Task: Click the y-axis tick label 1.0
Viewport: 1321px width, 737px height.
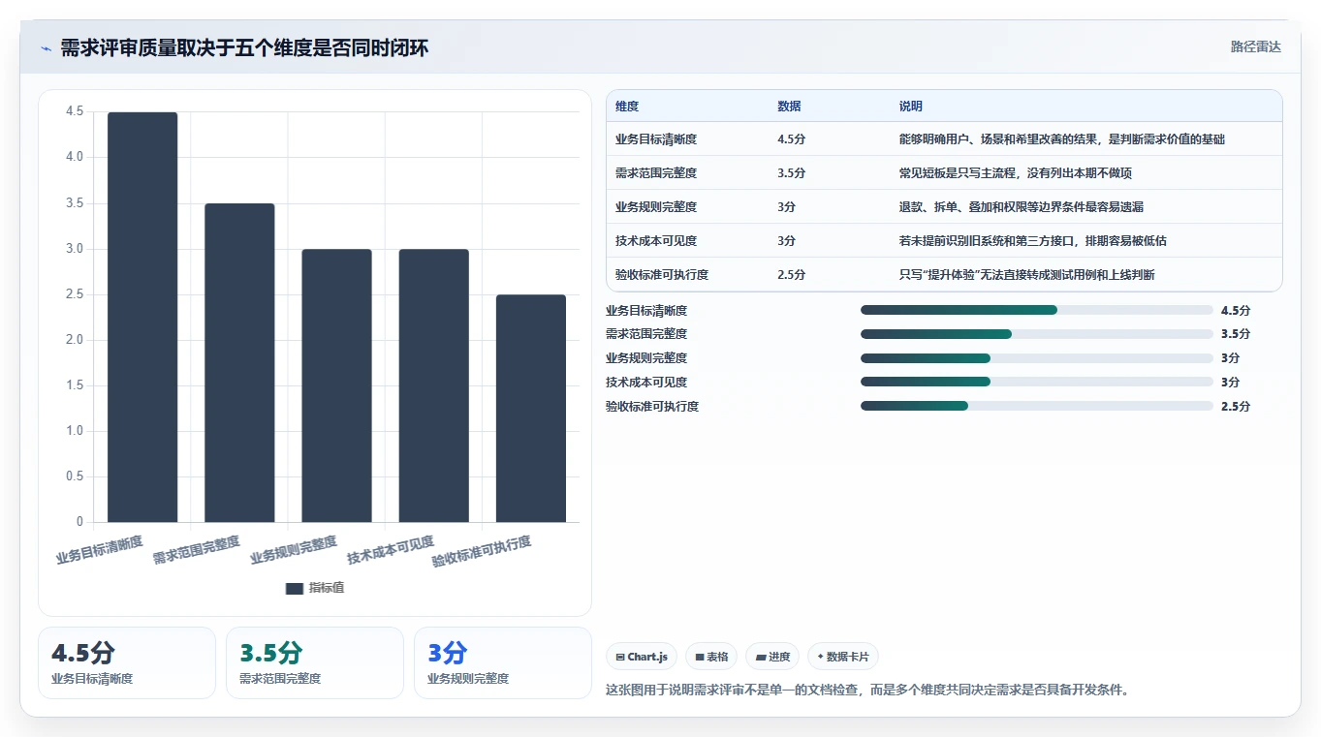Action: tap(75, 431)
